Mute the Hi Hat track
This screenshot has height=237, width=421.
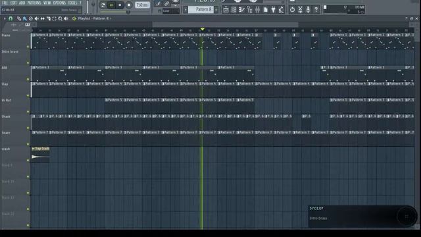tap(28, 112)
